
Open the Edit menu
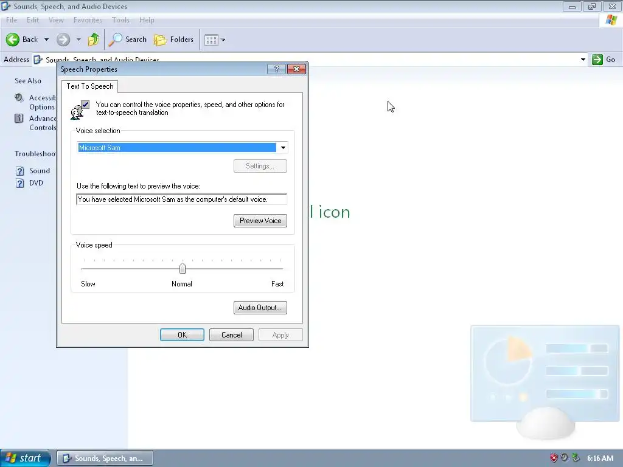pyautogui.click(x=33, y=20)
